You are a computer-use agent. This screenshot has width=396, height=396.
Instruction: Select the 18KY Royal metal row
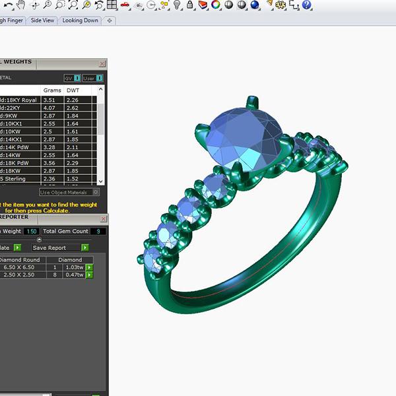click(48, 100)
